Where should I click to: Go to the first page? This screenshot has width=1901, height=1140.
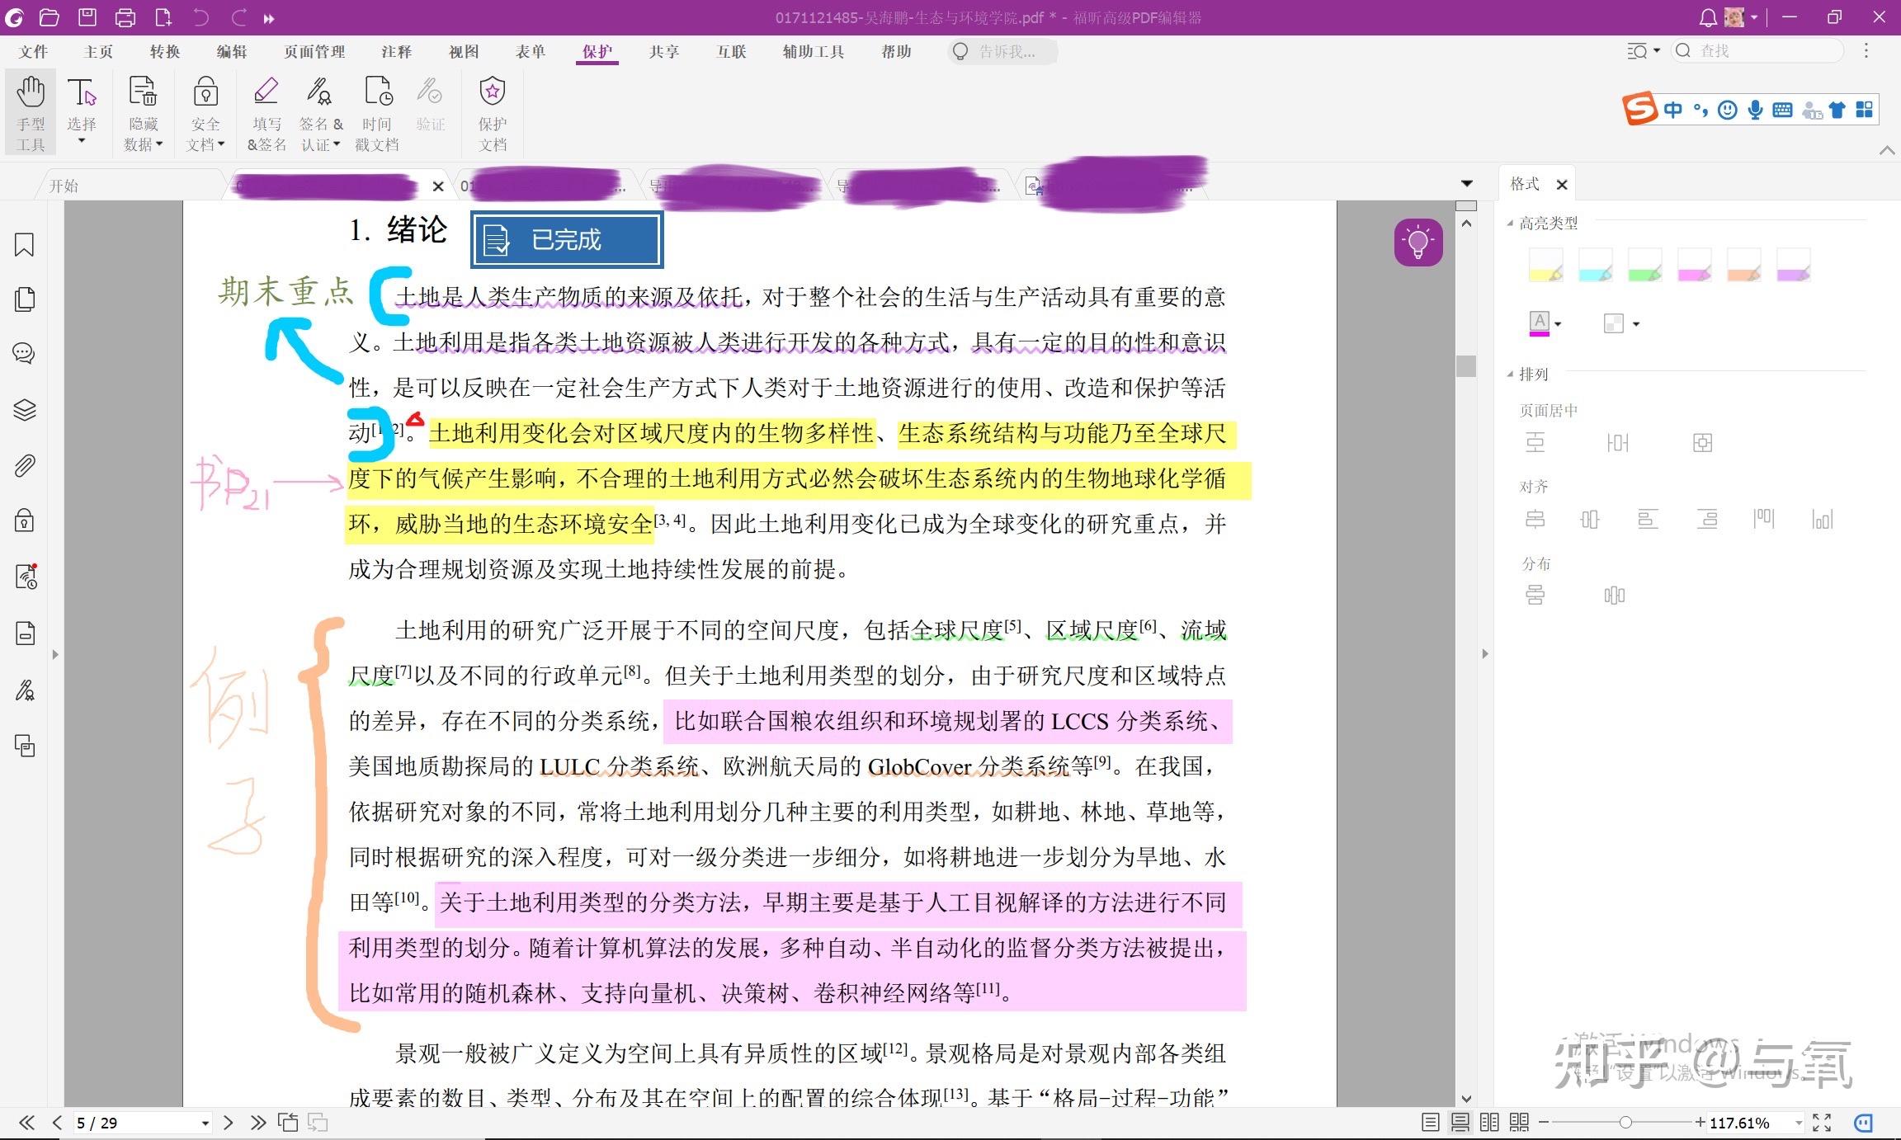(27, 1123)
